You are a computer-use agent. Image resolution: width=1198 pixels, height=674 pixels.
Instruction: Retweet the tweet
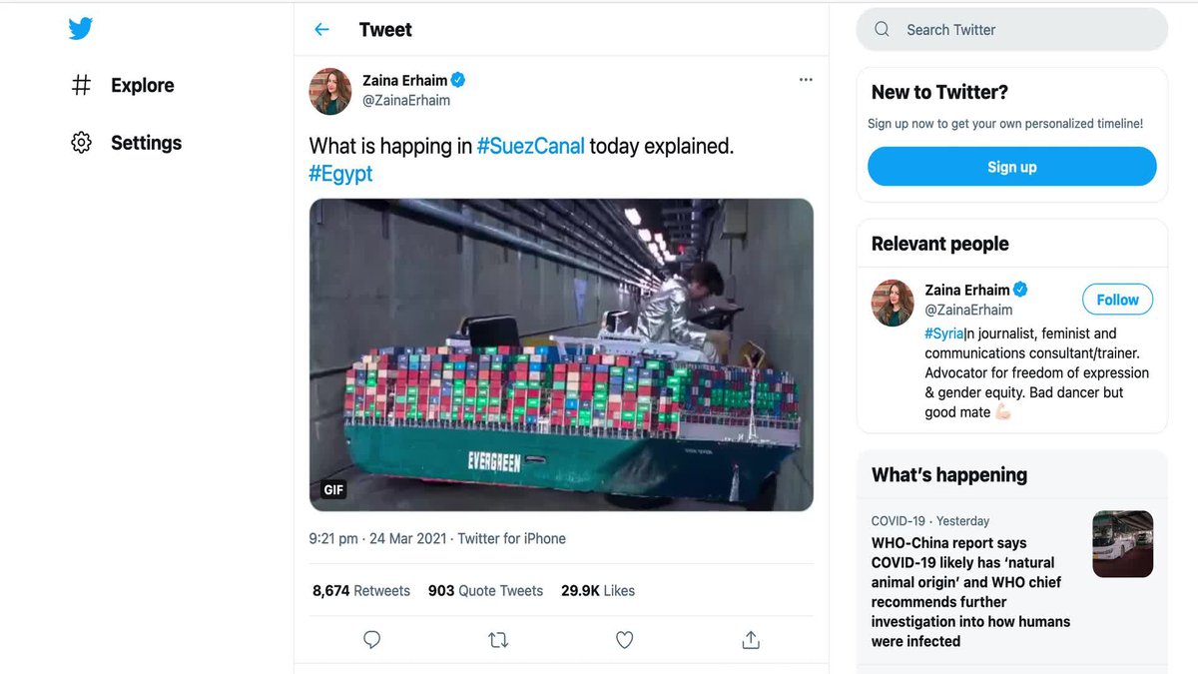click(497, 639)
